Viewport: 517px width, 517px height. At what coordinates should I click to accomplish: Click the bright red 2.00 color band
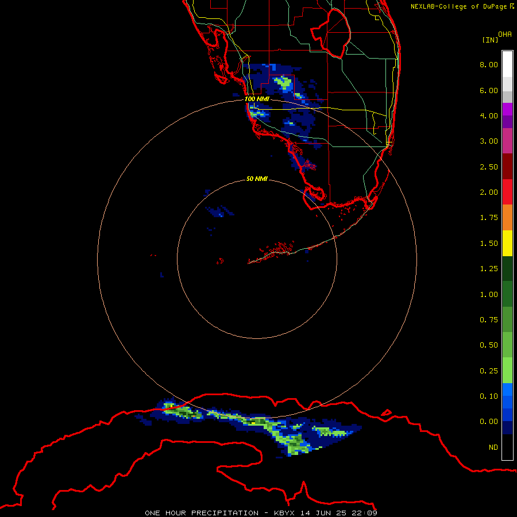tap(507, 192)
